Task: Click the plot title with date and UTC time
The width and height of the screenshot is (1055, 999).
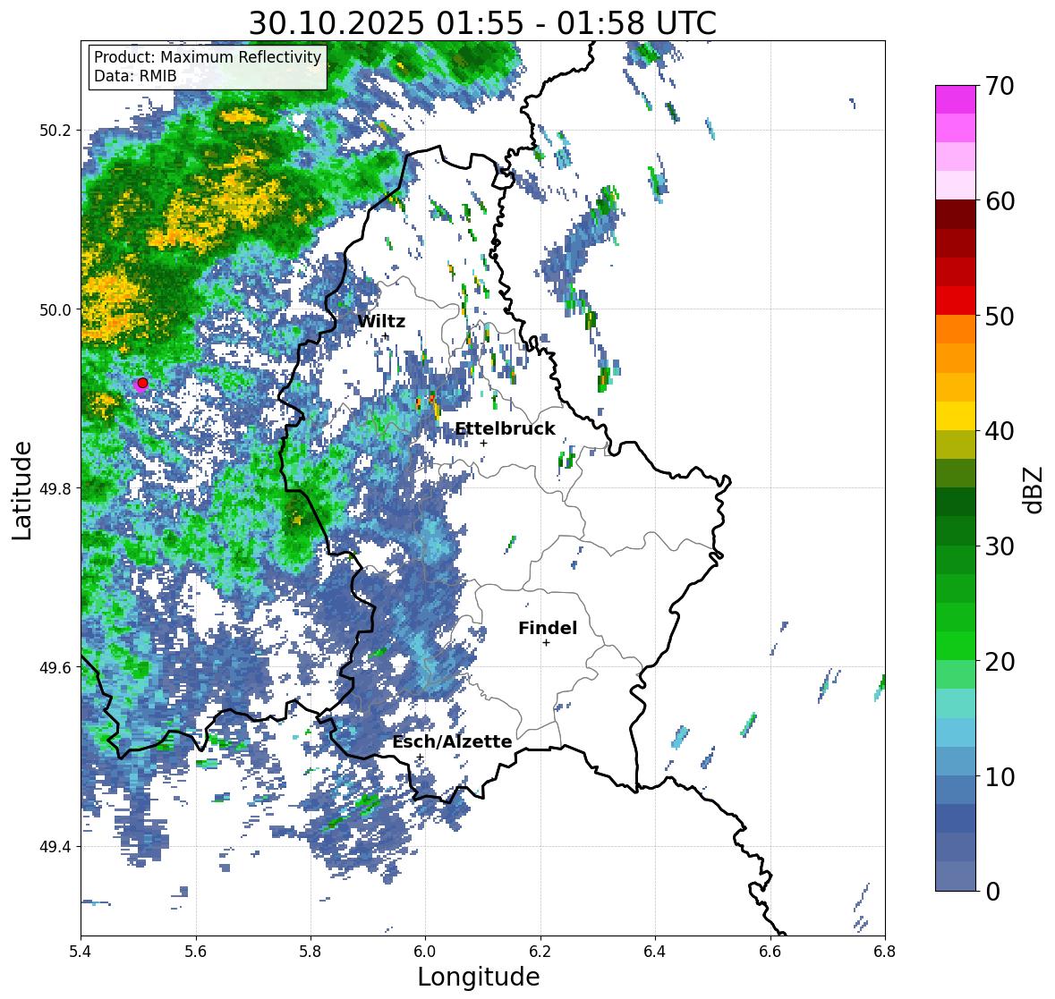Action: coord(482,23)
